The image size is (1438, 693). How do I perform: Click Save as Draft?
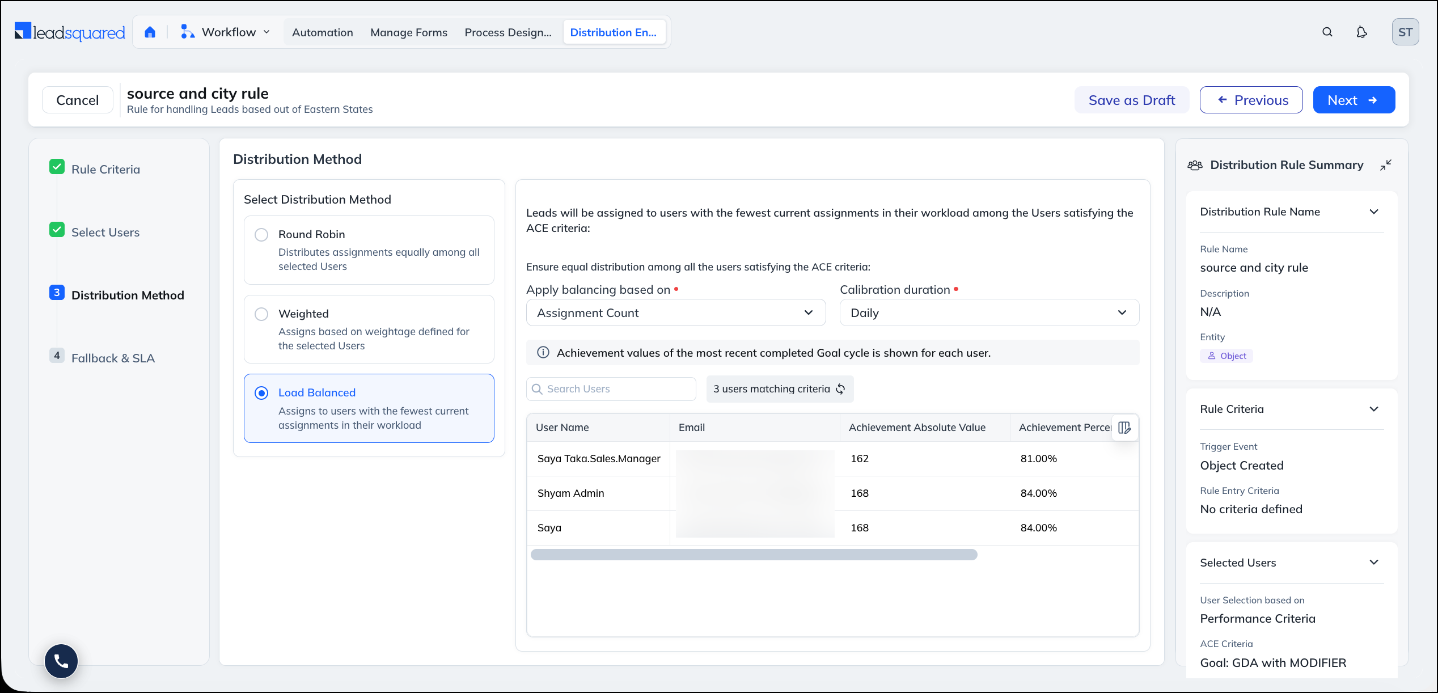pos(1132,100)
